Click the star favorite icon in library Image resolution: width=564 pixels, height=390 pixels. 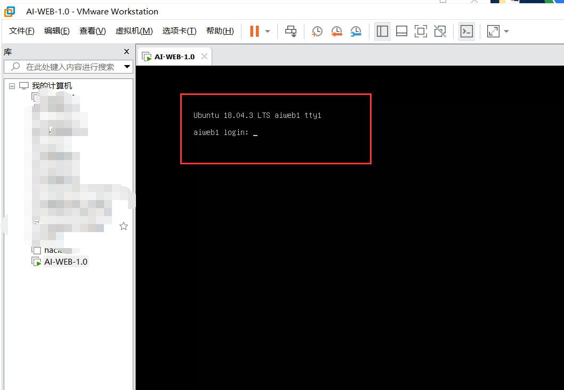(x=124, y=226)
